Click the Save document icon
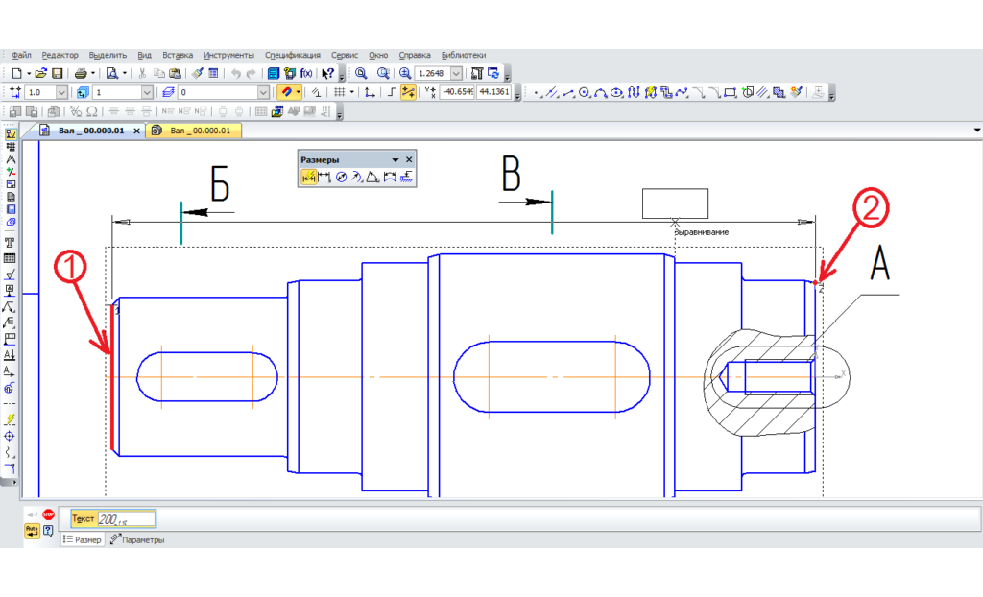This screenshot has height=597, width=983. point(58,73)
